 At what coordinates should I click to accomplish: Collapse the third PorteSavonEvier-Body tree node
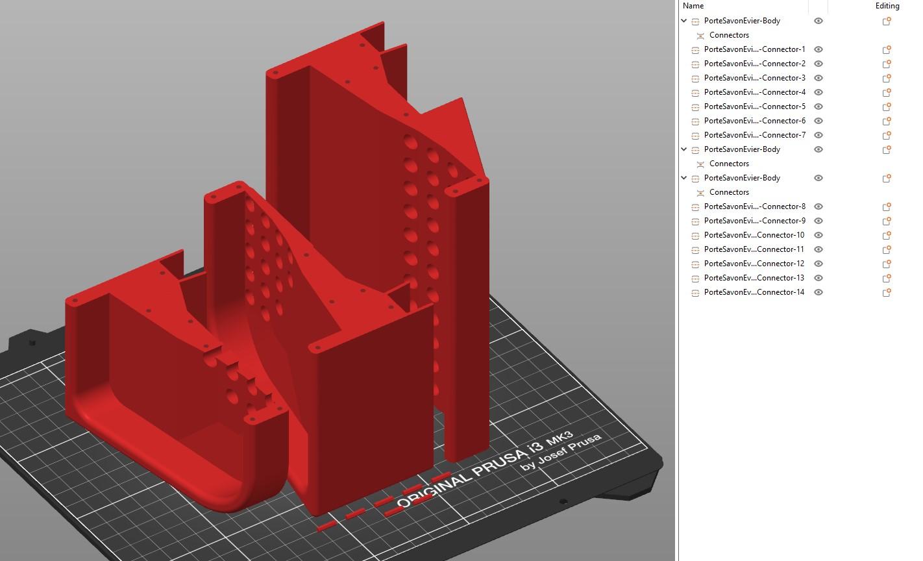point(684,178)
